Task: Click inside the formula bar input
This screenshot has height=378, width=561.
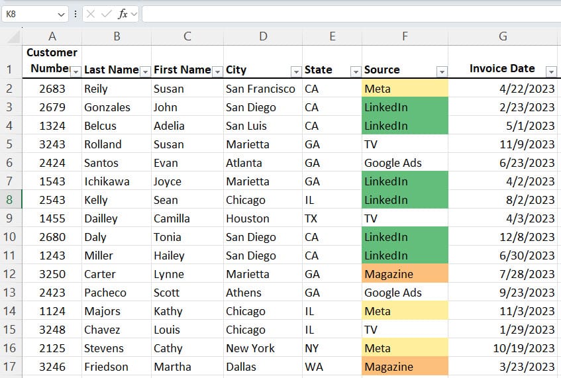Action: tap(351, 15)
